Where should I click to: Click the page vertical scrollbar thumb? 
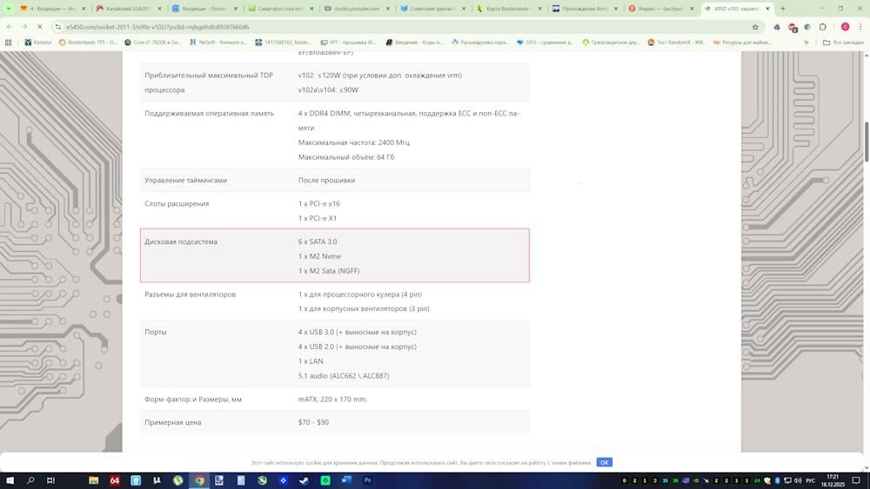pyautogui.click(x=867, y=142)
